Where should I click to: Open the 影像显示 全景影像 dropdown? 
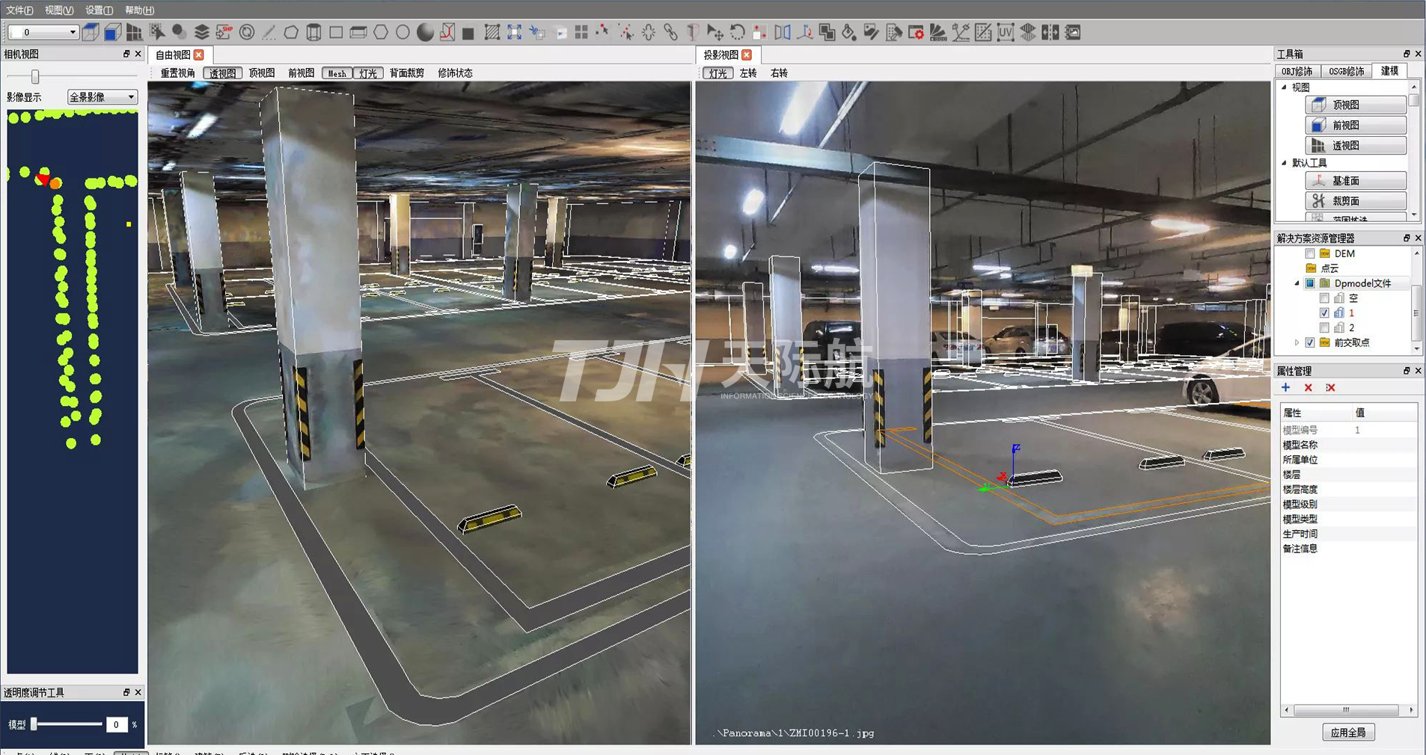point(102,97)
